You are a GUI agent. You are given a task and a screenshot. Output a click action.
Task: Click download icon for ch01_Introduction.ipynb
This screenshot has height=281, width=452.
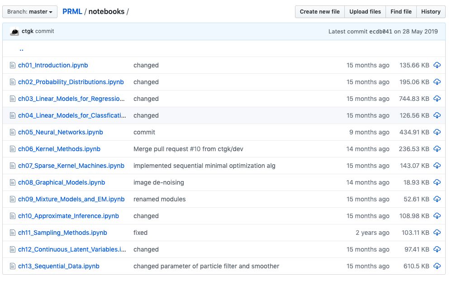click(x=437, y=65)
